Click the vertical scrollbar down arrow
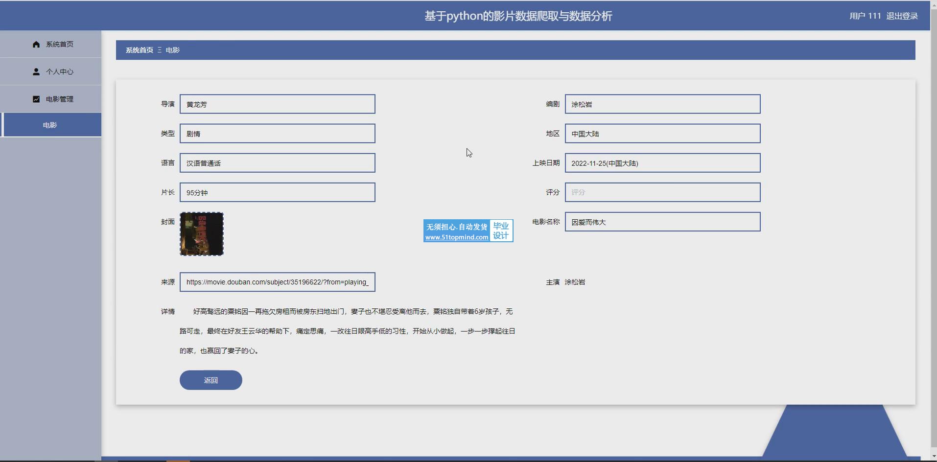The image size is (937, 462). tap(934, 457)
